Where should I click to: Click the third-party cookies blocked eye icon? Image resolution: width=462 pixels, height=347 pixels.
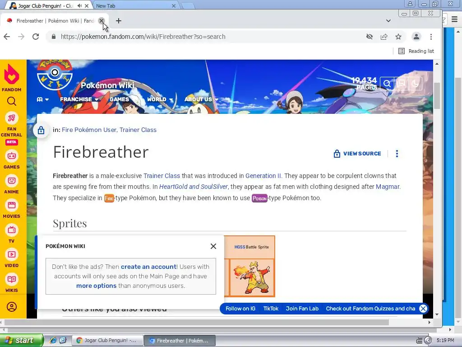369,37
